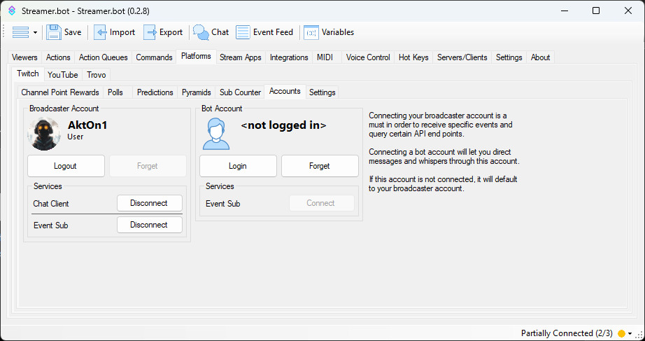Click the Save toolbar label
Image resolution: width=645 pixels, height=341 pixels.
(x=73, y=32)
